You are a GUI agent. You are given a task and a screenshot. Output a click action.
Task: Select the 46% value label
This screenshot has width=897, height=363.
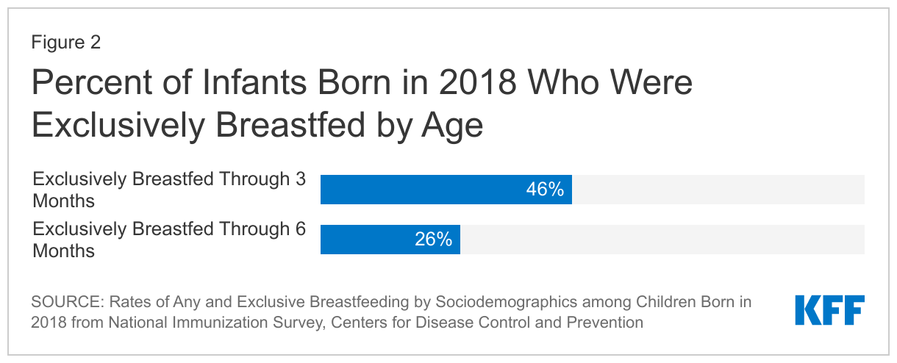pos(545,190)
